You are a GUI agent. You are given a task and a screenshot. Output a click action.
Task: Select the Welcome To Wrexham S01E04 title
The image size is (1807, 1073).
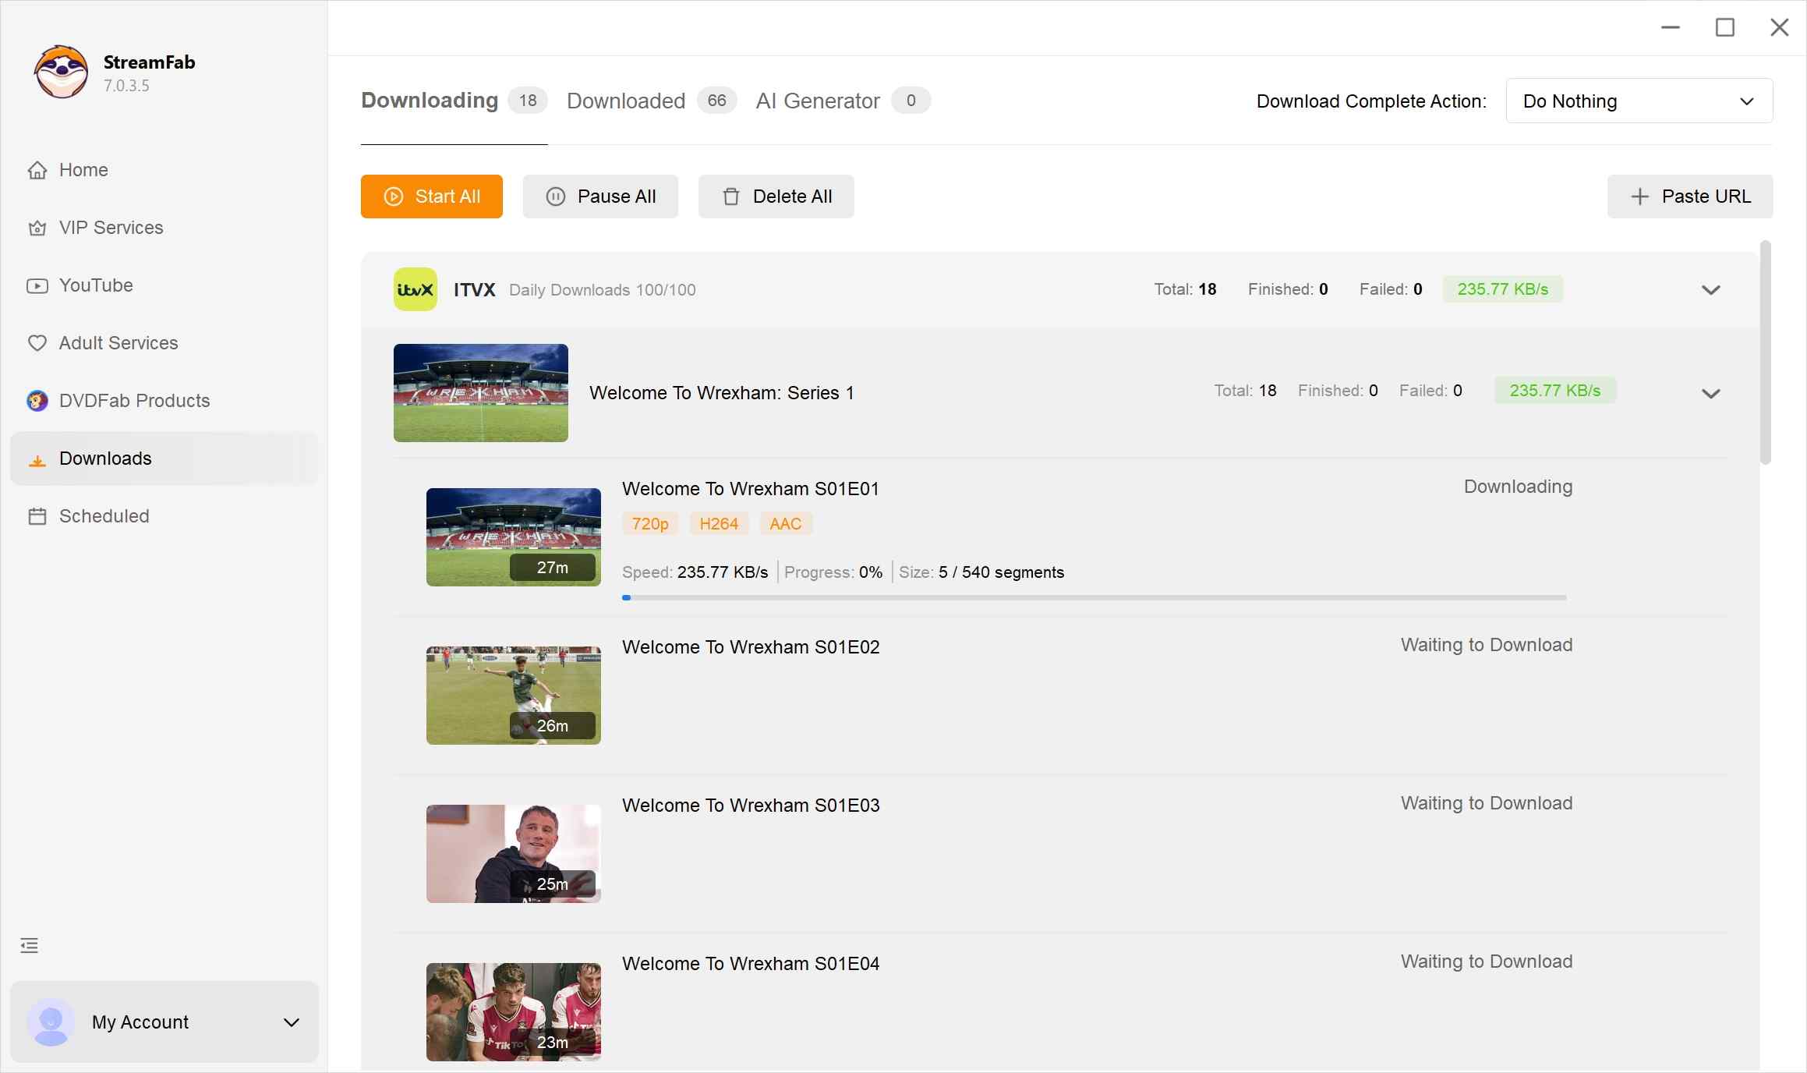pos(751,964)
